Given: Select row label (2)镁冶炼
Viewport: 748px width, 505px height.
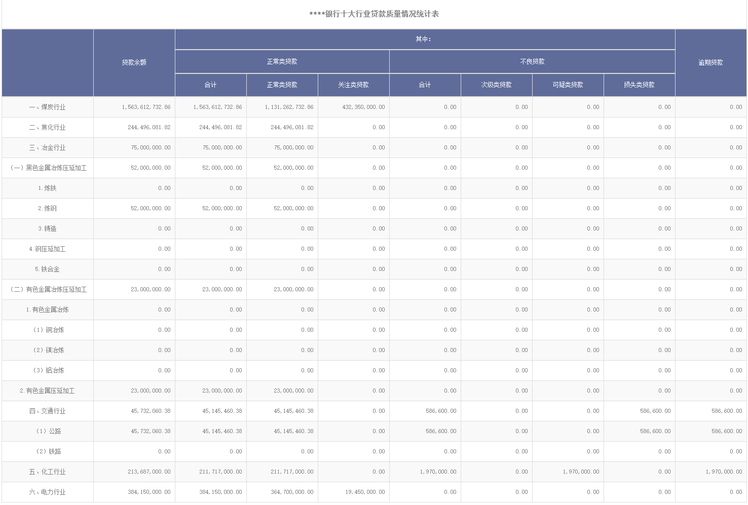Looking at the screenshot, I should [48, 350].
